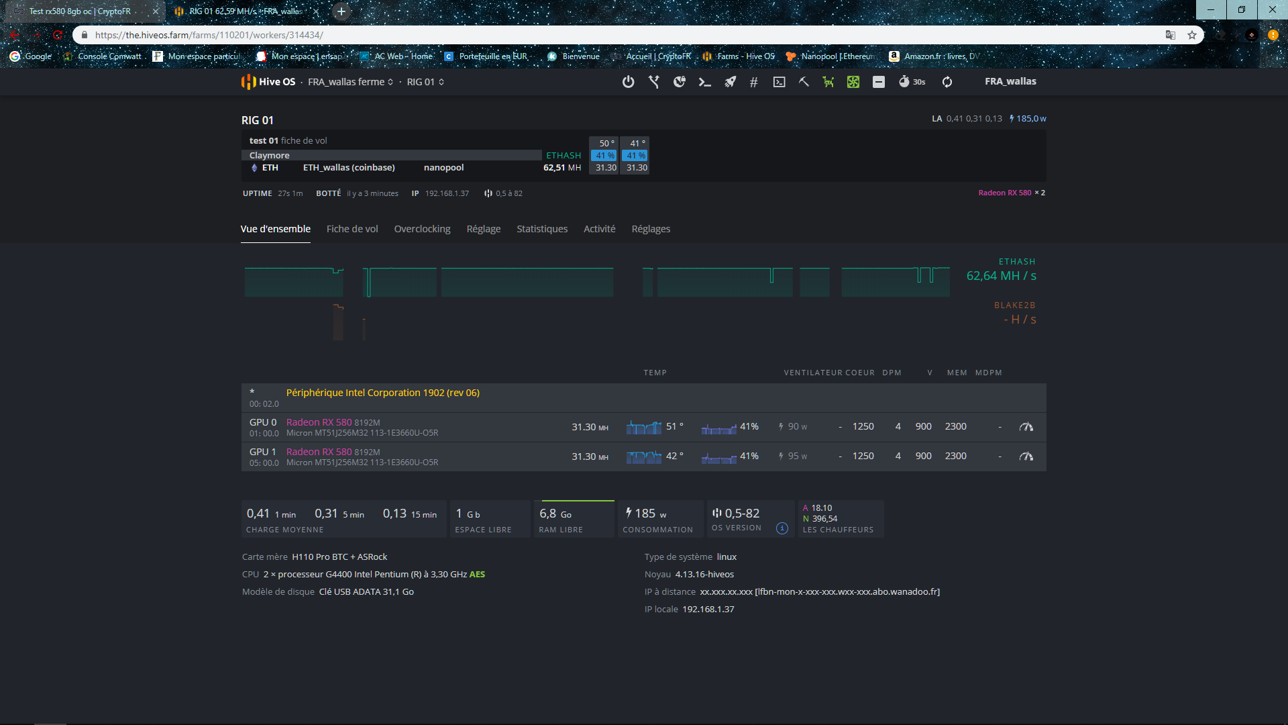Image resolution: width=1288 pixels, height=725 pixels.
Task: Click the ETH_wallas (coinbase) wallet text
Action: [349, 168]
